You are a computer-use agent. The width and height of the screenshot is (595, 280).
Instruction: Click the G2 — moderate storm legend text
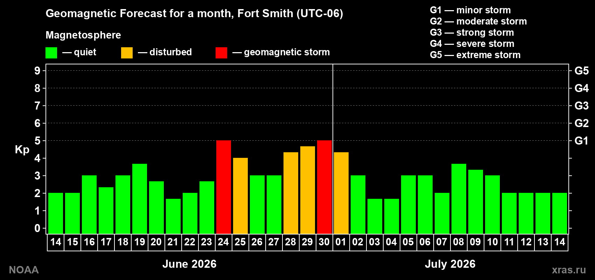point(478,21)
